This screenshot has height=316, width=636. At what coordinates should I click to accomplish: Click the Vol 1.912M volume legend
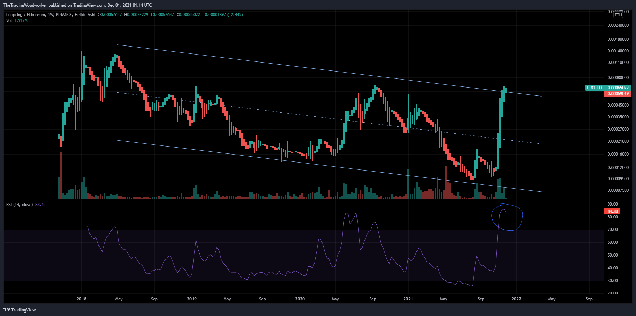(x=17, y=20)
